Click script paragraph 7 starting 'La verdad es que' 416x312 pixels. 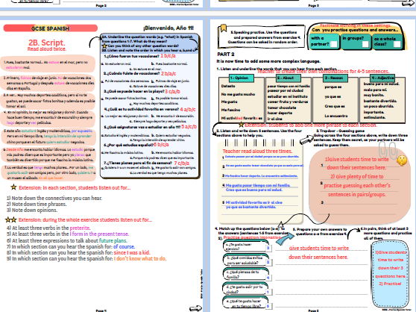48,172
